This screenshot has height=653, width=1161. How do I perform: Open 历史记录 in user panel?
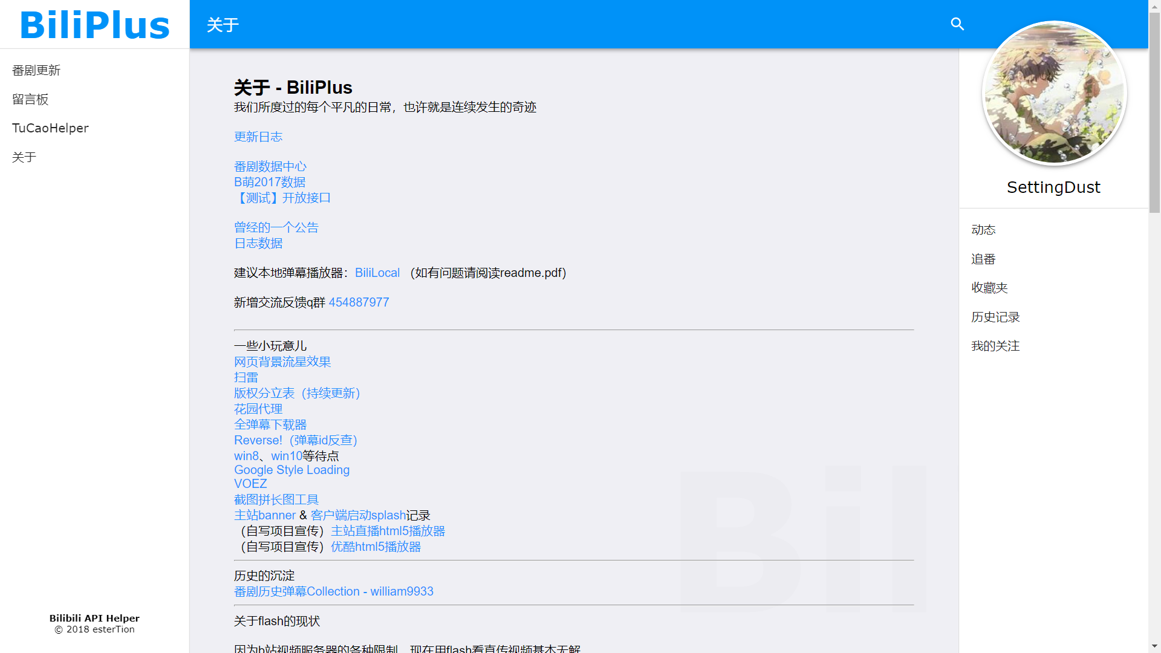995,317
